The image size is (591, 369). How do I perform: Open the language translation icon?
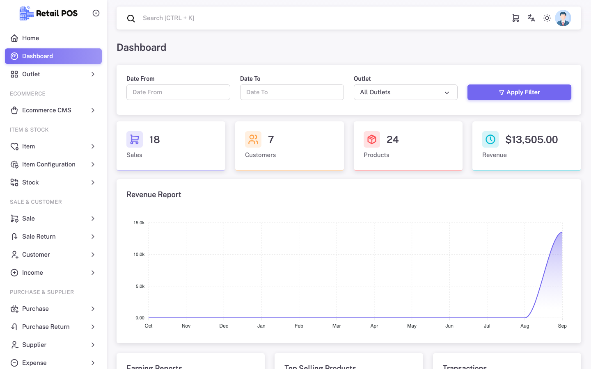coord(531,18)
